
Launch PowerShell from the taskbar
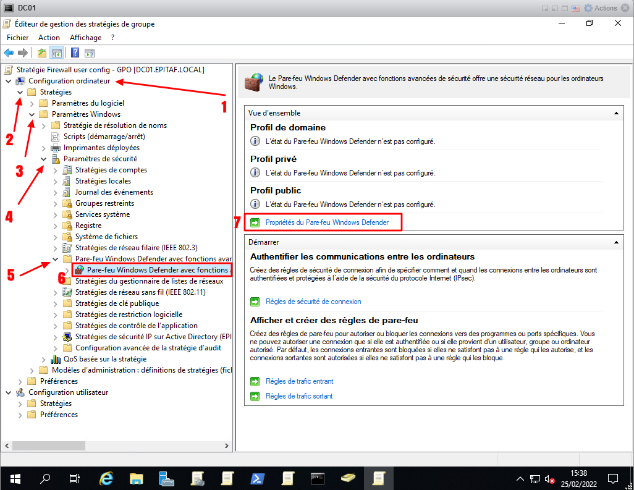[258, 478]
